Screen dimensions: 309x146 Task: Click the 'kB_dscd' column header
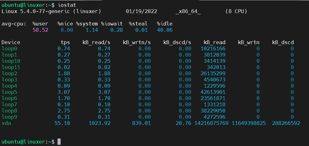(283, 43)
